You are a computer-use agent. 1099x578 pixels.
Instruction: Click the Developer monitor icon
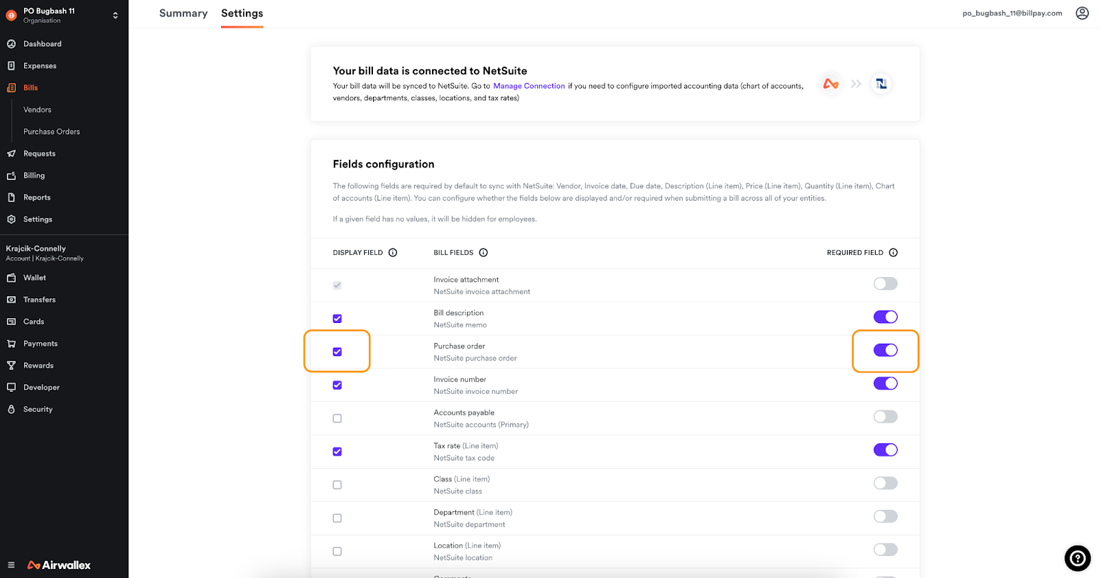(x=11, y=388)
